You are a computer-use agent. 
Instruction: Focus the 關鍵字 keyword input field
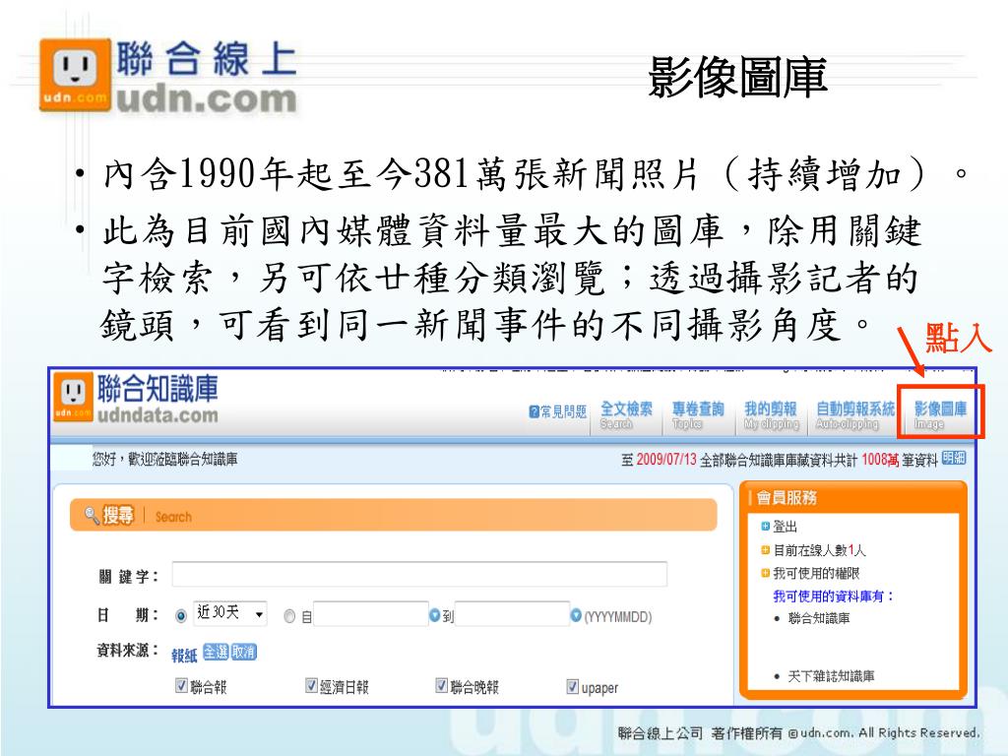point(419,574)
